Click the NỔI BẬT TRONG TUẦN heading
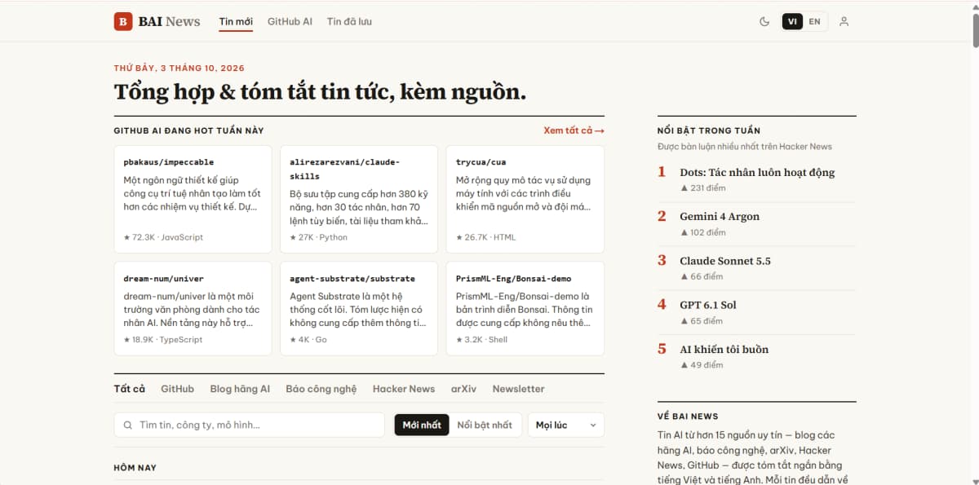 [x=709, y=130]
